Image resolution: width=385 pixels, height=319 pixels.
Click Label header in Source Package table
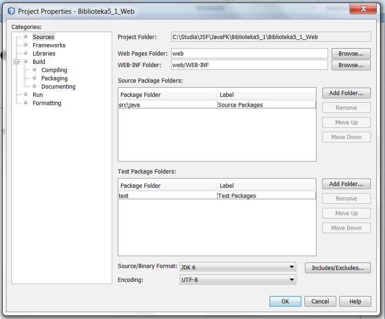coord(266,95)
